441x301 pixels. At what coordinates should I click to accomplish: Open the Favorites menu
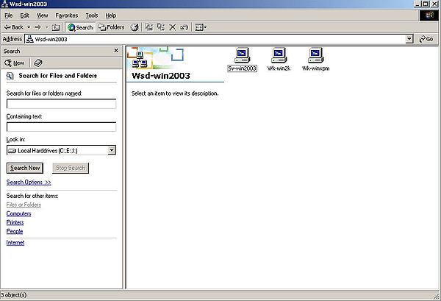click(x=66, y=15)
